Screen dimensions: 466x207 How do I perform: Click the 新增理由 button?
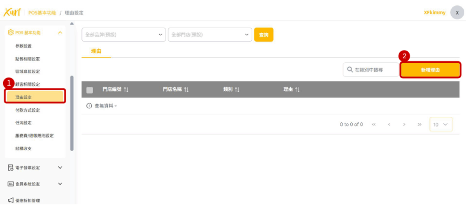(x=430, y=70)
